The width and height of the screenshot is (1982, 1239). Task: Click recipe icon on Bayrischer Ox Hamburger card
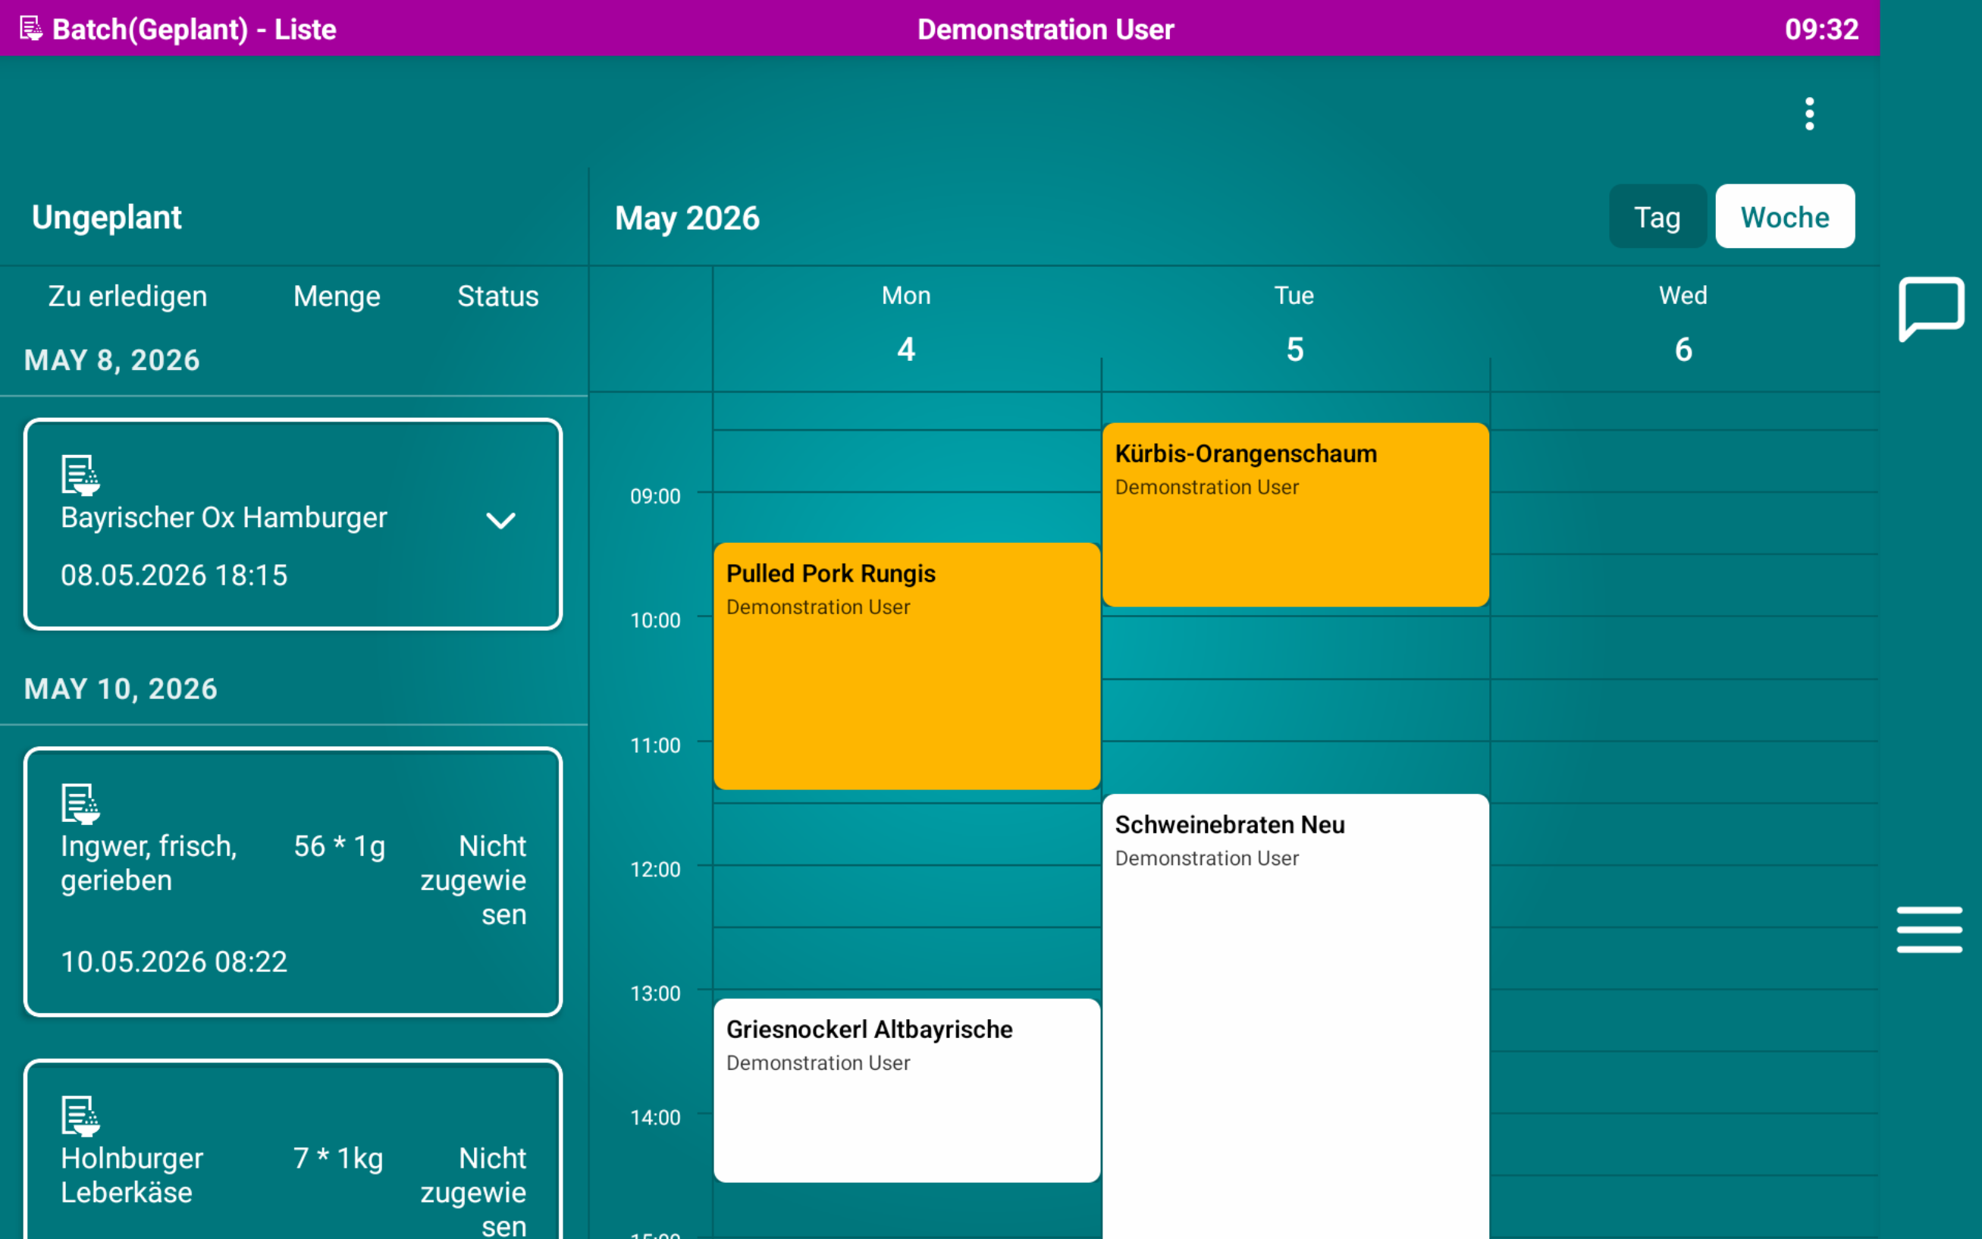click(x=80, y=475)
